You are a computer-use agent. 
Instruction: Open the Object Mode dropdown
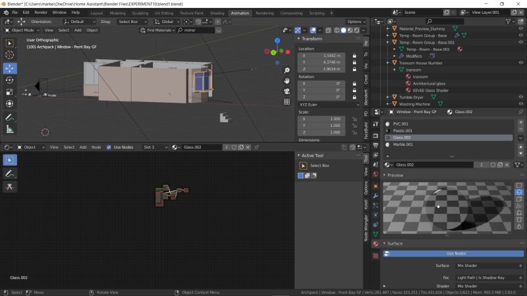[22, 30]
